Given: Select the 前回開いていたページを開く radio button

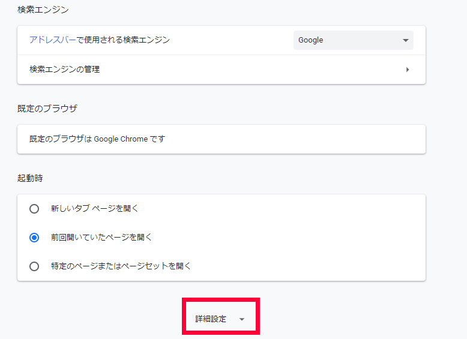Looking at the screenshot, I should [x=34, y=237].
